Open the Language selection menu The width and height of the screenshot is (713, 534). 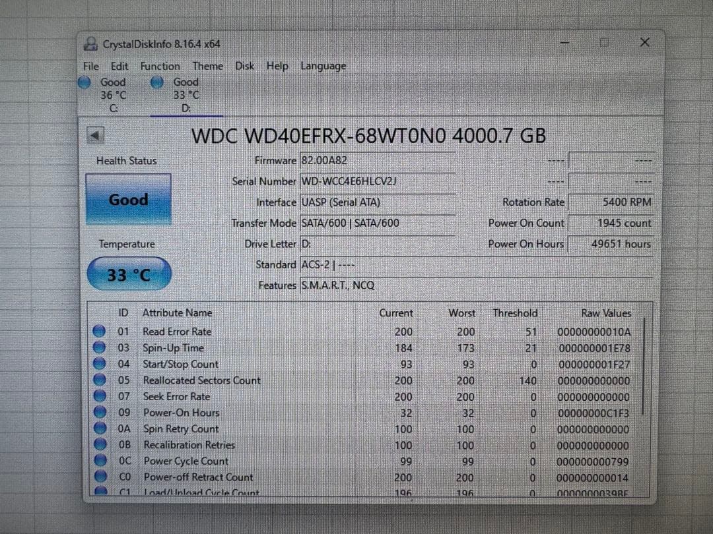tap(323, 66)
